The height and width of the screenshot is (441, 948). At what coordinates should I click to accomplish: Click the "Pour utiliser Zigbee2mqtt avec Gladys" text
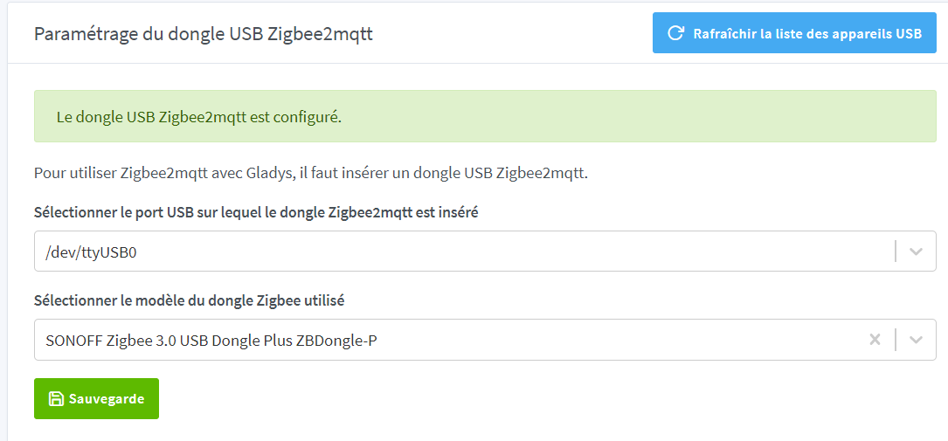[x=310, y=172]
